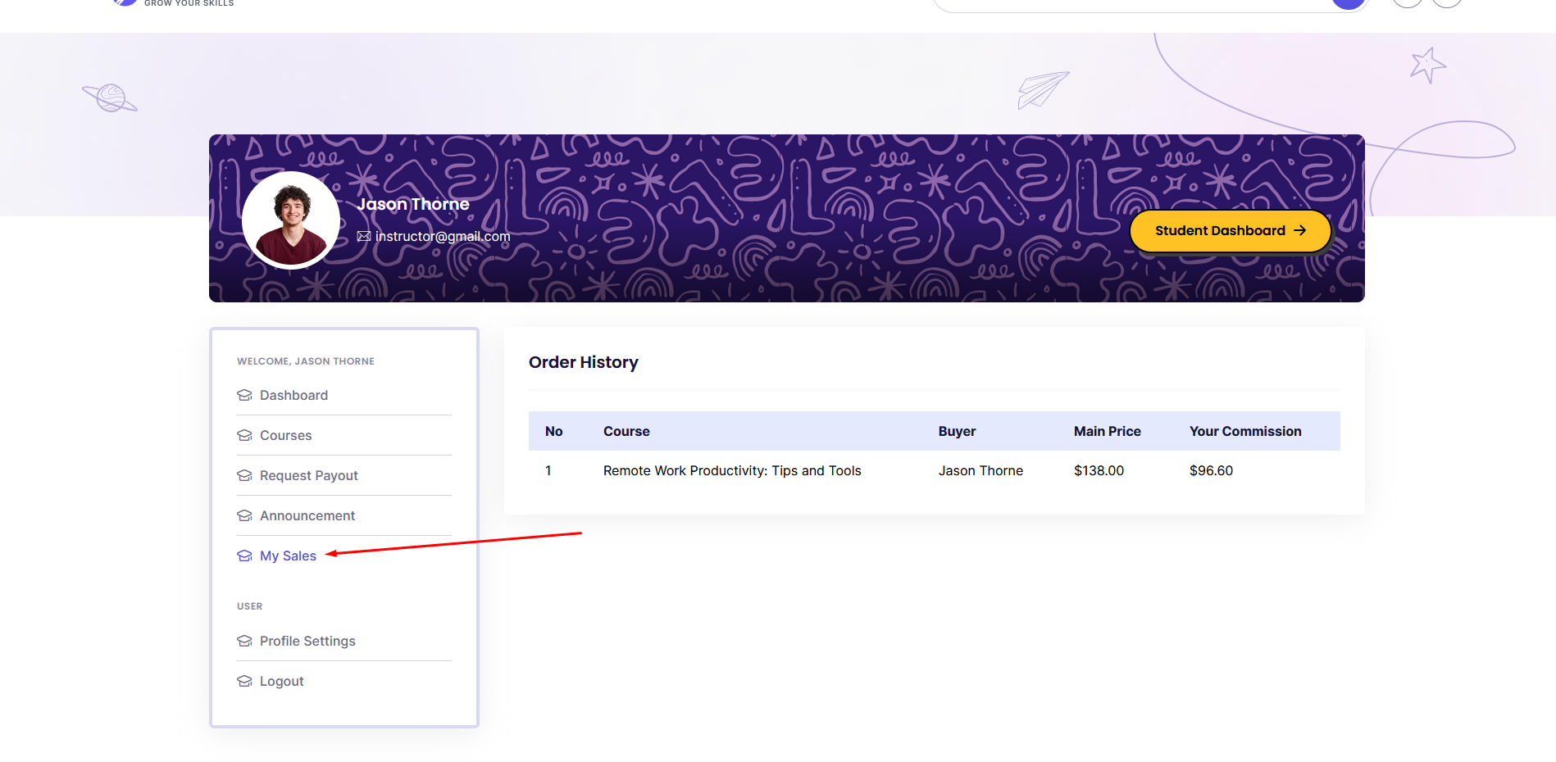Click the icon beside Logout
Viewport: 1556px width, 762px height.
click(x=244, y=681)
